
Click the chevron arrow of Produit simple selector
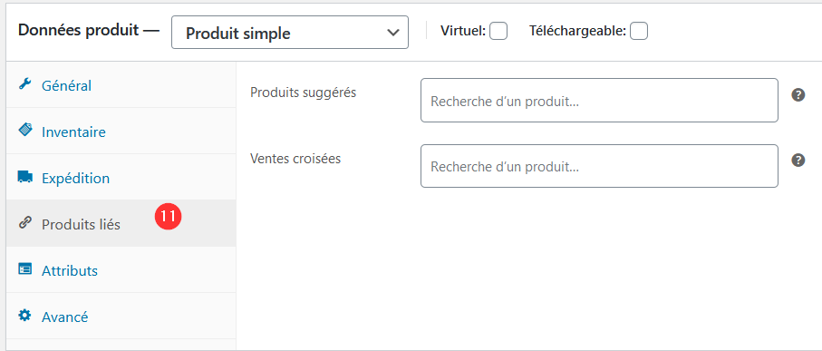[x=393, y=33]
